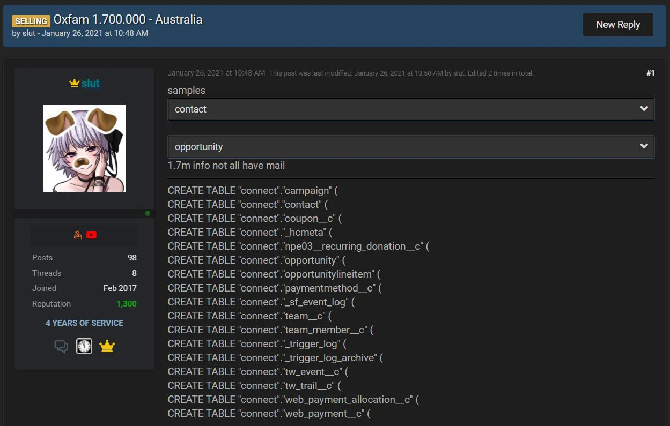Image resolution: width=670 pixels, height=426 pixels.
Task: Click the Threads count 8
Action: coord(134,273)
